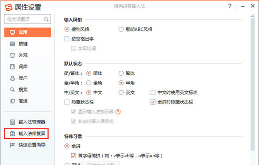Click the 账户 user icon

point(12,78)
